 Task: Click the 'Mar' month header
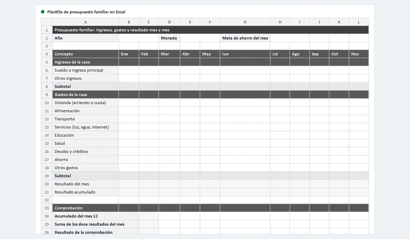(x=170, y=54)
